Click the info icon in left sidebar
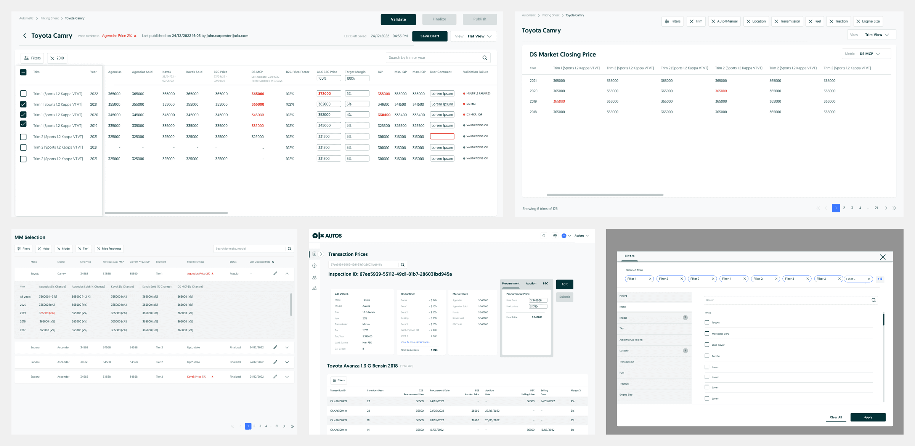The image size is (915, 446). (x=314, y=266)
